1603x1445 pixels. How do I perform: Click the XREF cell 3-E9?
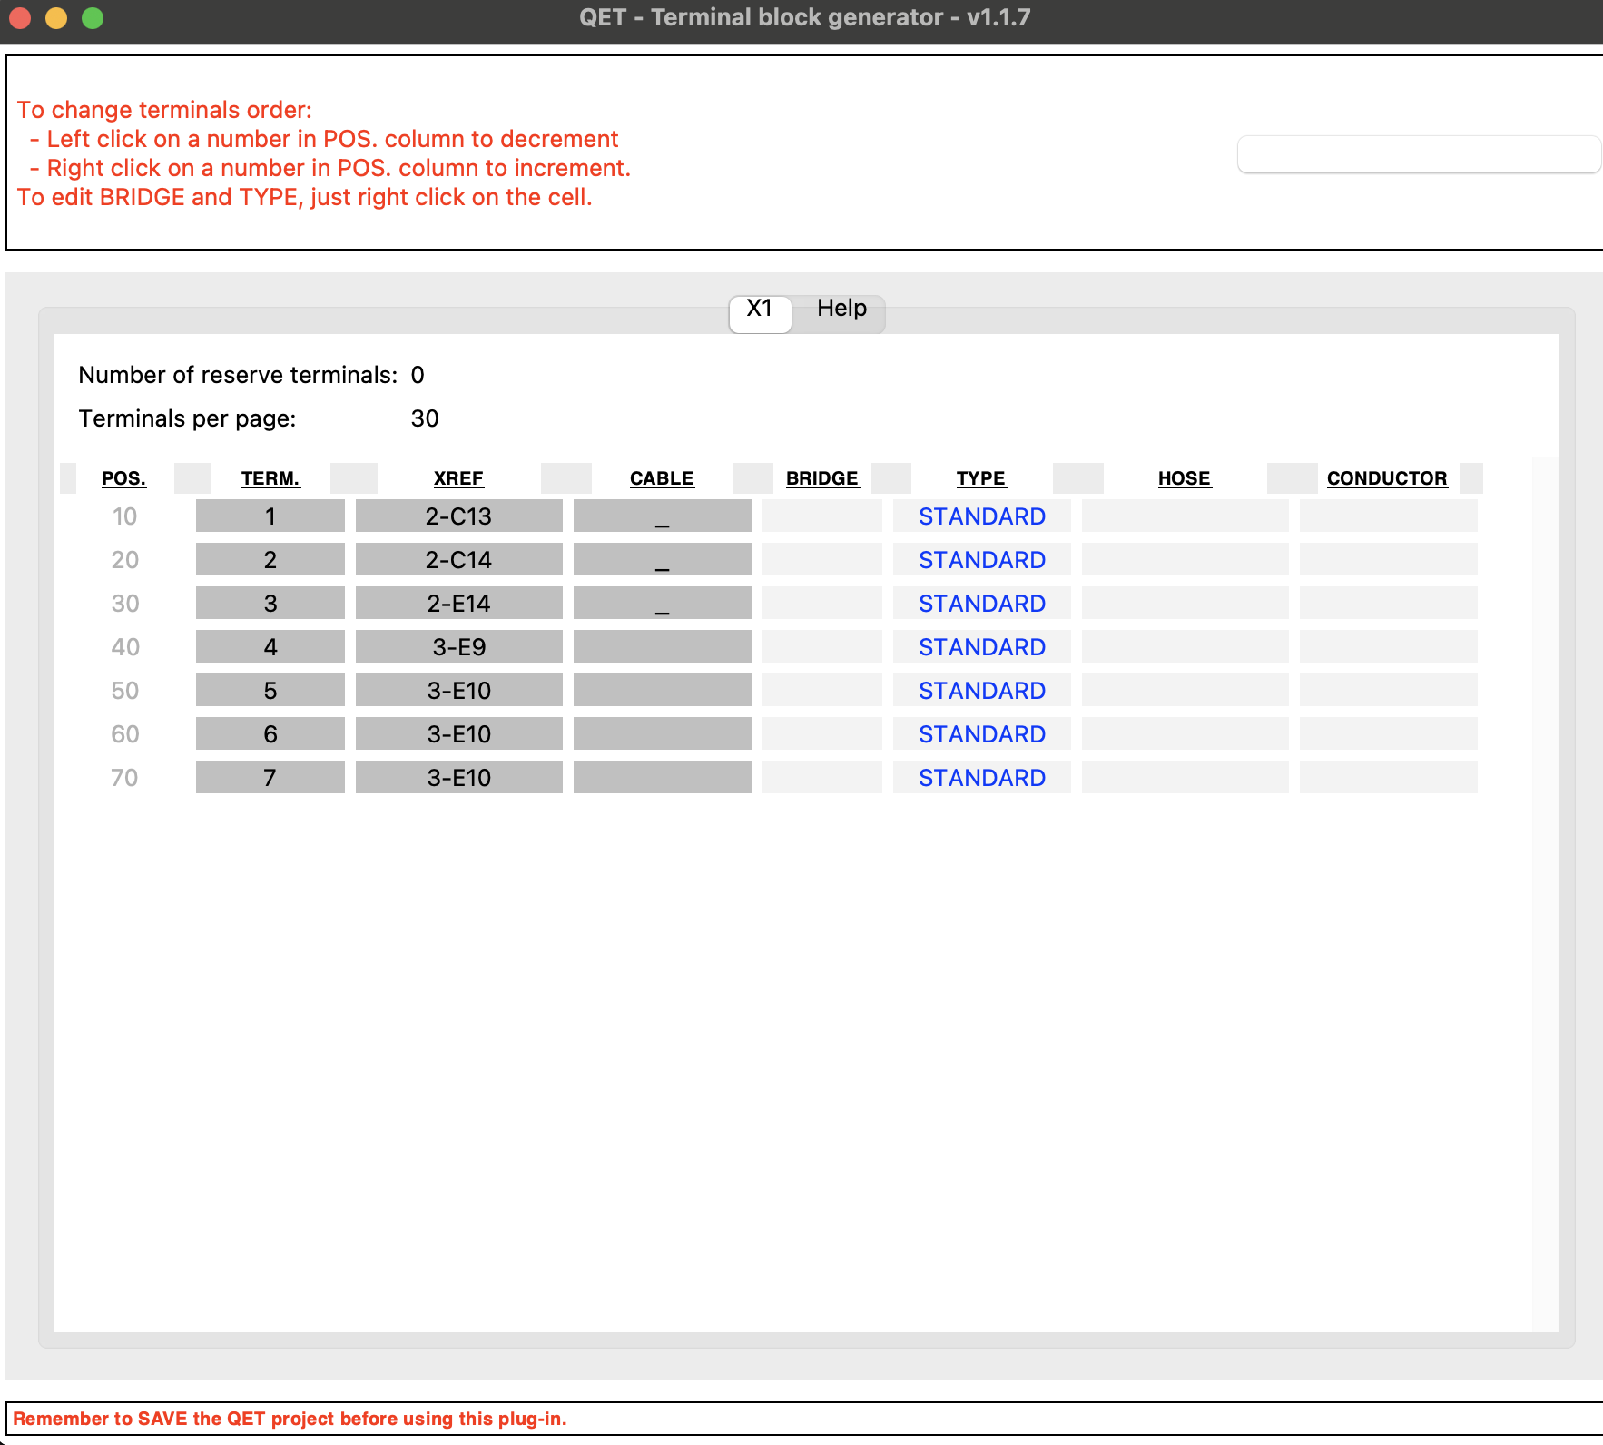point(458,647)
